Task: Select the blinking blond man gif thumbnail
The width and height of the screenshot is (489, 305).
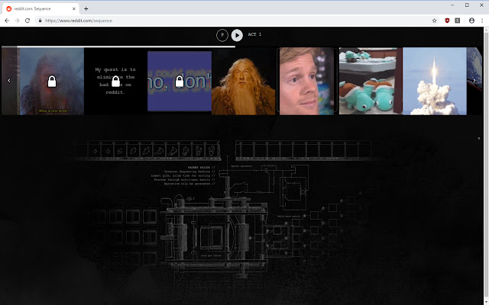Action: pyautogui.click(x=307, y=82)
